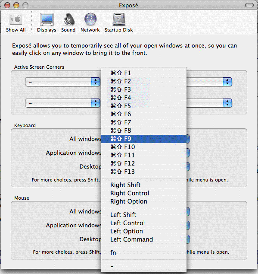Choose ⌘⇧ F8 from the menu
Image resolution: width=258 pixels, height=274 pixels.
144,131
